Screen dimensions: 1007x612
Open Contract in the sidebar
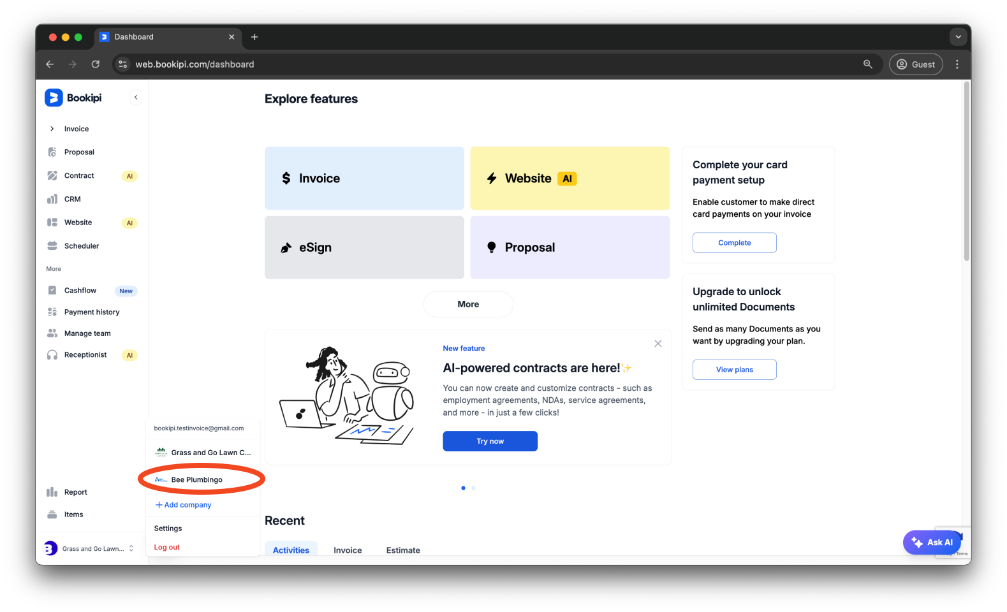point(79,176)
